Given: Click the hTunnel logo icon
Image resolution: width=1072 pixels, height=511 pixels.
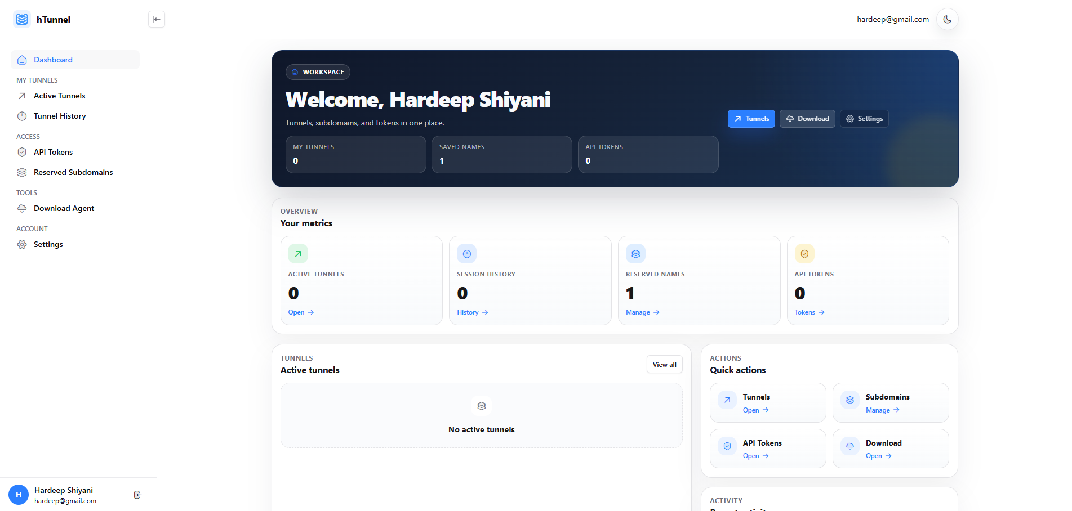Looking at the screenshot, I should pos(21,19).
